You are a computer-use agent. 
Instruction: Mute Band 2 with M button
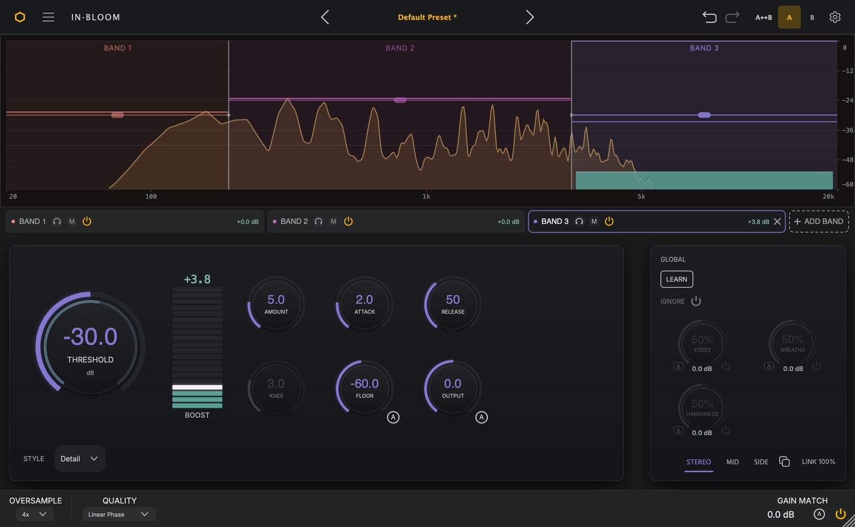[333, 221]
